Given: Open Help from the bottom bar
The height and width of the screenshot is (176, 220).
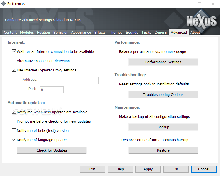Looking at the screenshot, I should (x=120, y=169).
